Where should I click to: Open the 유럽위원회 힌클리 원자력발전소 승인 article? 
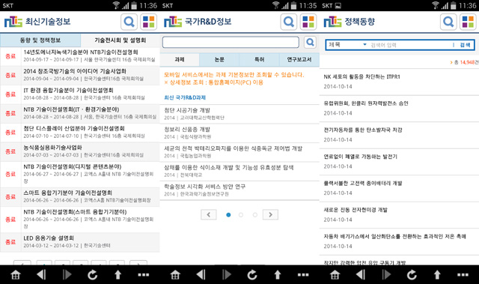(399, 108)
